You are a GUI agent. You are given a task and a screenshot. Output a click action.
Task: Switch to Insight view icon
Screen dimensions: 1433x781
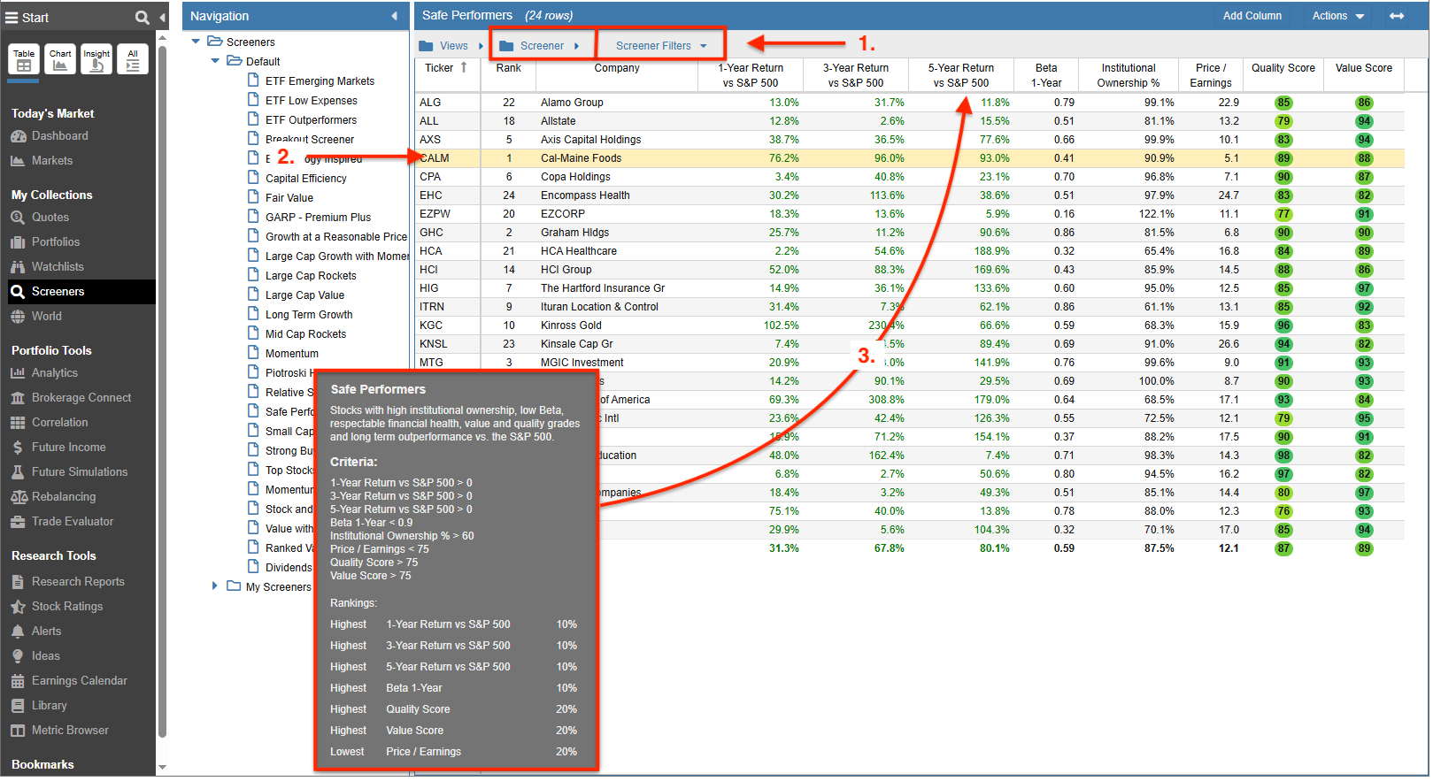tap(96, 59)
